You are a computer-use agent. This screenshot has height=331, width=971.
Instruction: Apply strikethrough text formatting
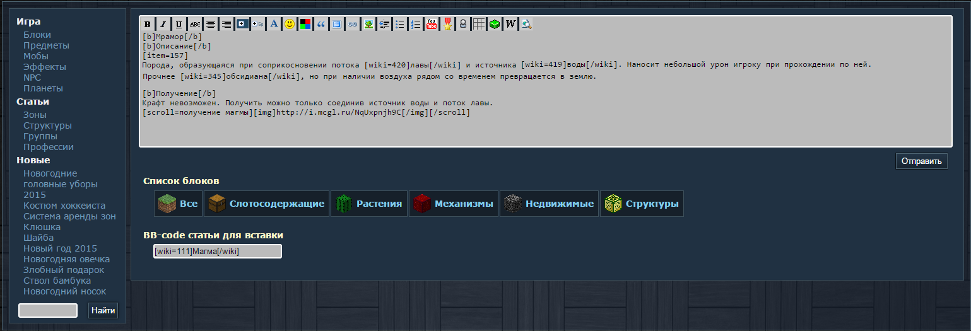pos(195,24)
